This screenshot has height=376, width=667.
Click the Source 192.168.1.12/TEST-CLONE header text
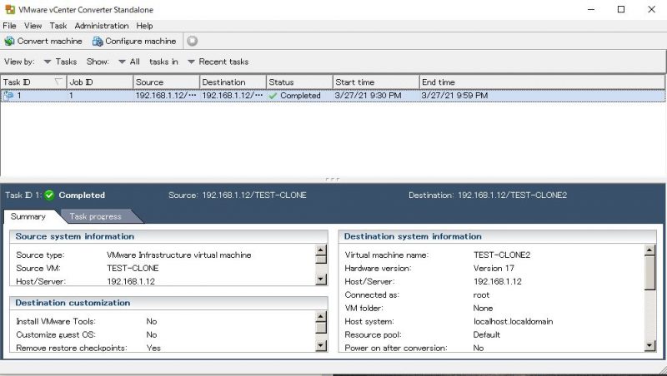tap(238, 195)
